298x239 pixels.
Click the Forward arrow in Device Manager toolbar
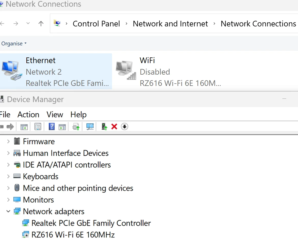[10, 127]
